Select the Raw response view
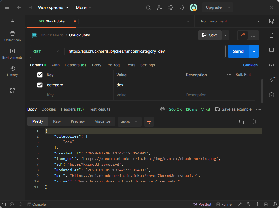 point(57,121)
